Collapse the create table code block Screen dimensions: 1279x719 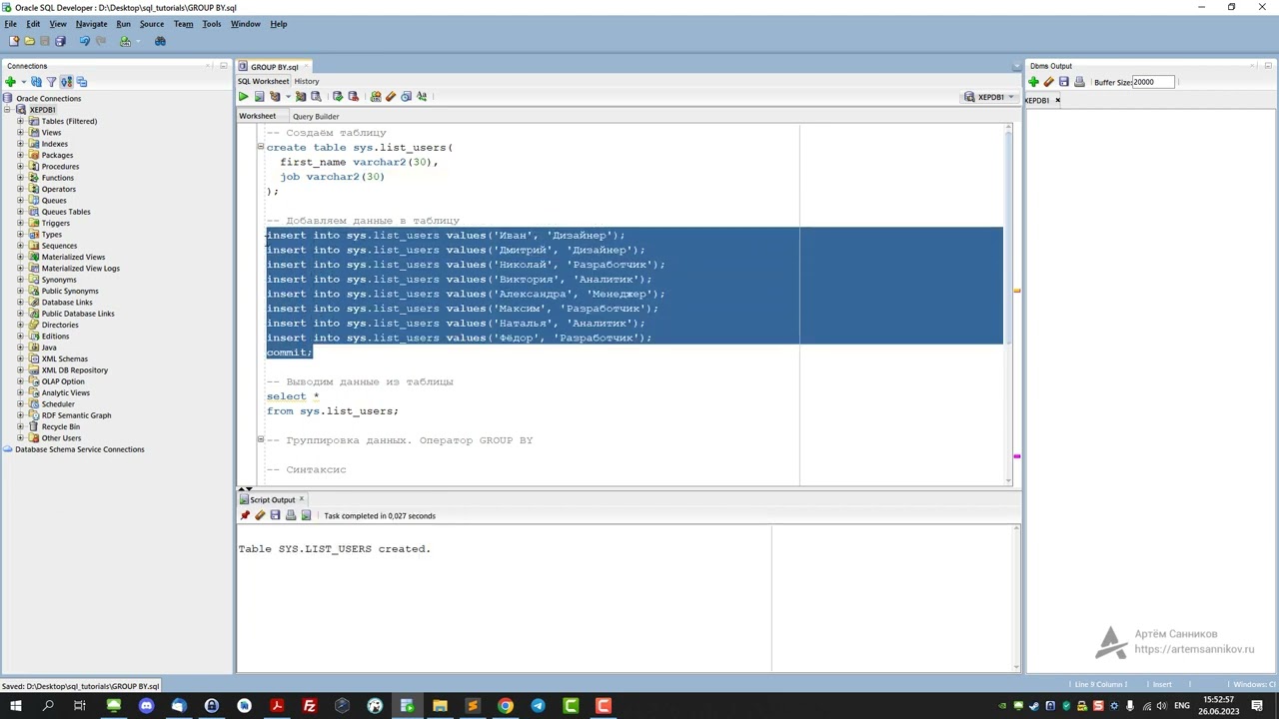[x=260, y=147]
